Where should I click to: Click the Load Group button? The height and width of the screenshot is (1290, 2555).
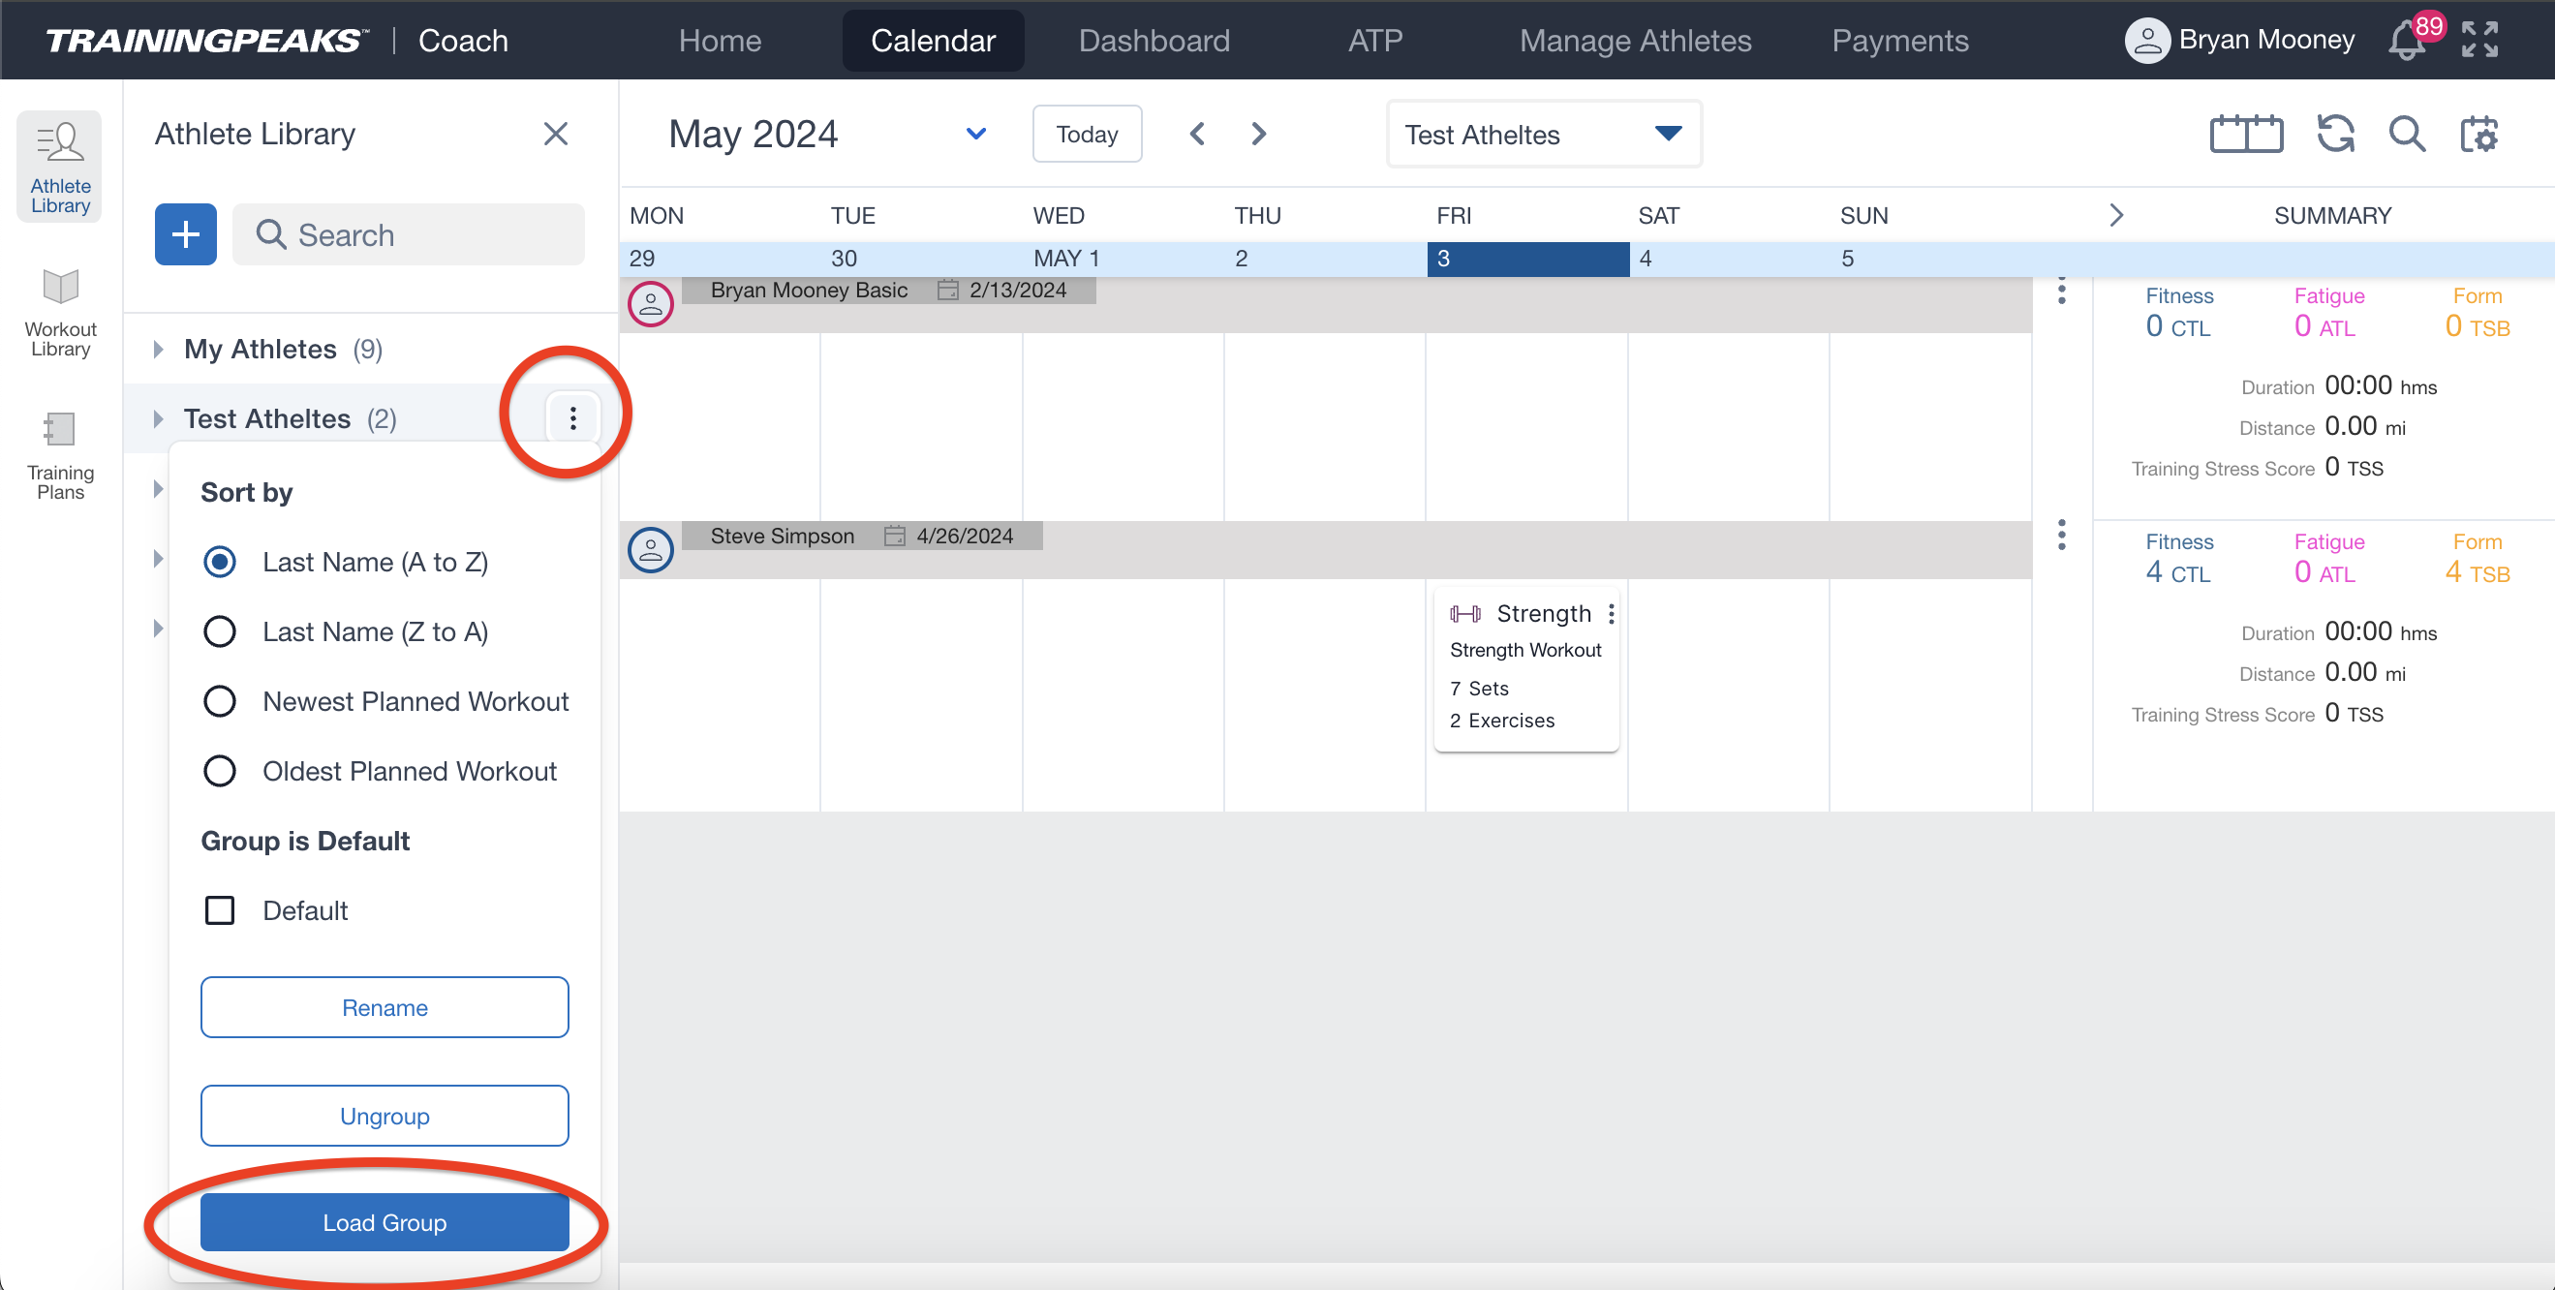384,1221
